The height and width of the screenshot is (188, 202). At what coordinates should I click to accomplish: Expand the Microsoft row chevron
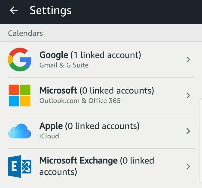coord(188,95)
